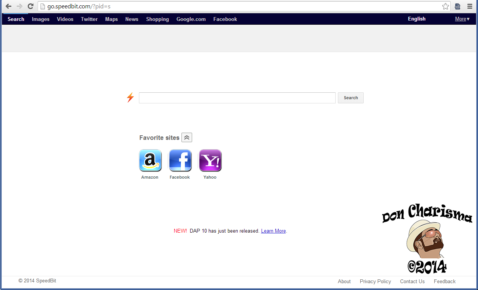Open the Amazon favorite site icon
478x290 pixels.
[150, 160]
